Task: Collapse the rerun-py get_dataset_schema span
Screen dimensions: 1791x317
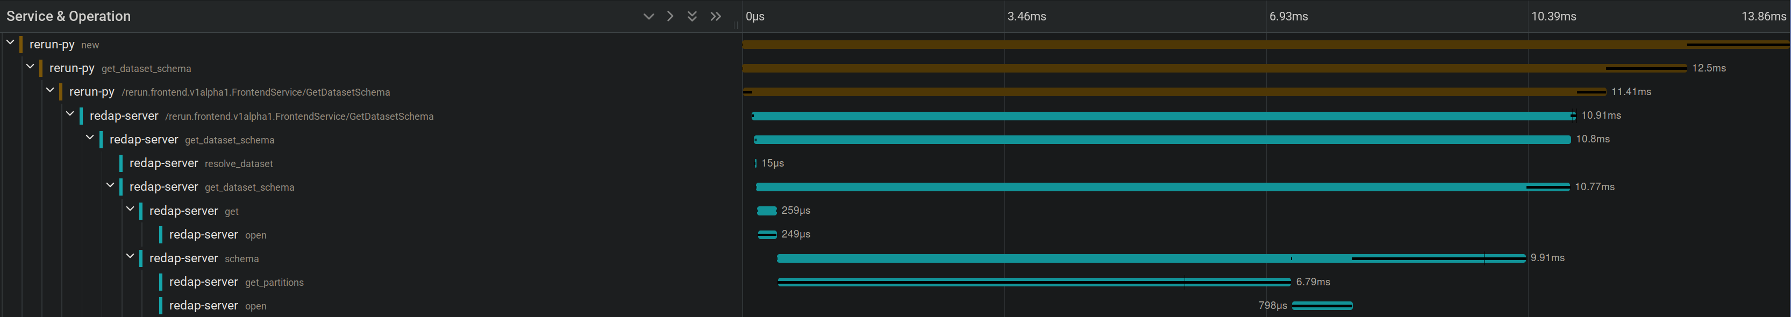Action: pyautogui.click(x=30, y=67)
